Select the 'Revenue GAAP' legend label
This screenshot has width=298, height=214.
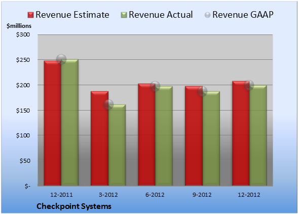243,15
